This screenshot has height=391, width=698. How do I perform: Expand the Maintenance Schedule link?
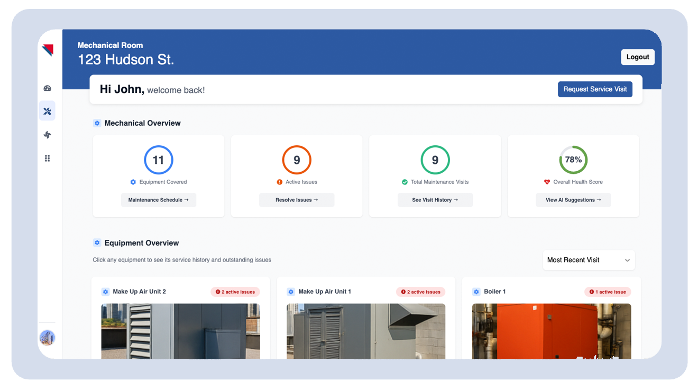pos(159,200)
